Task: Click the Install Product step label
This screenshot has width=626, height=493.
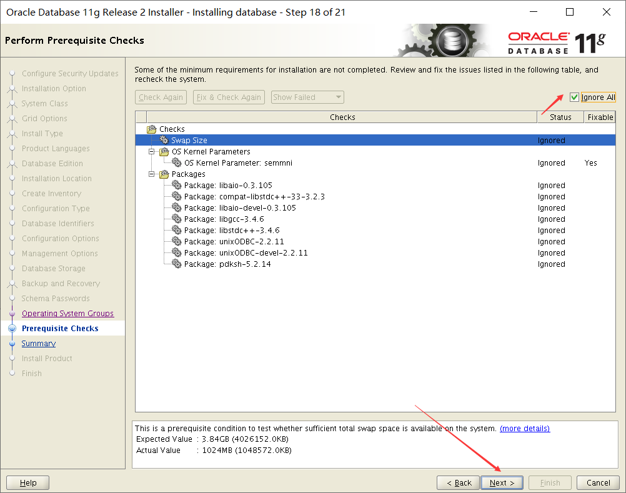Action: [47, 359]
